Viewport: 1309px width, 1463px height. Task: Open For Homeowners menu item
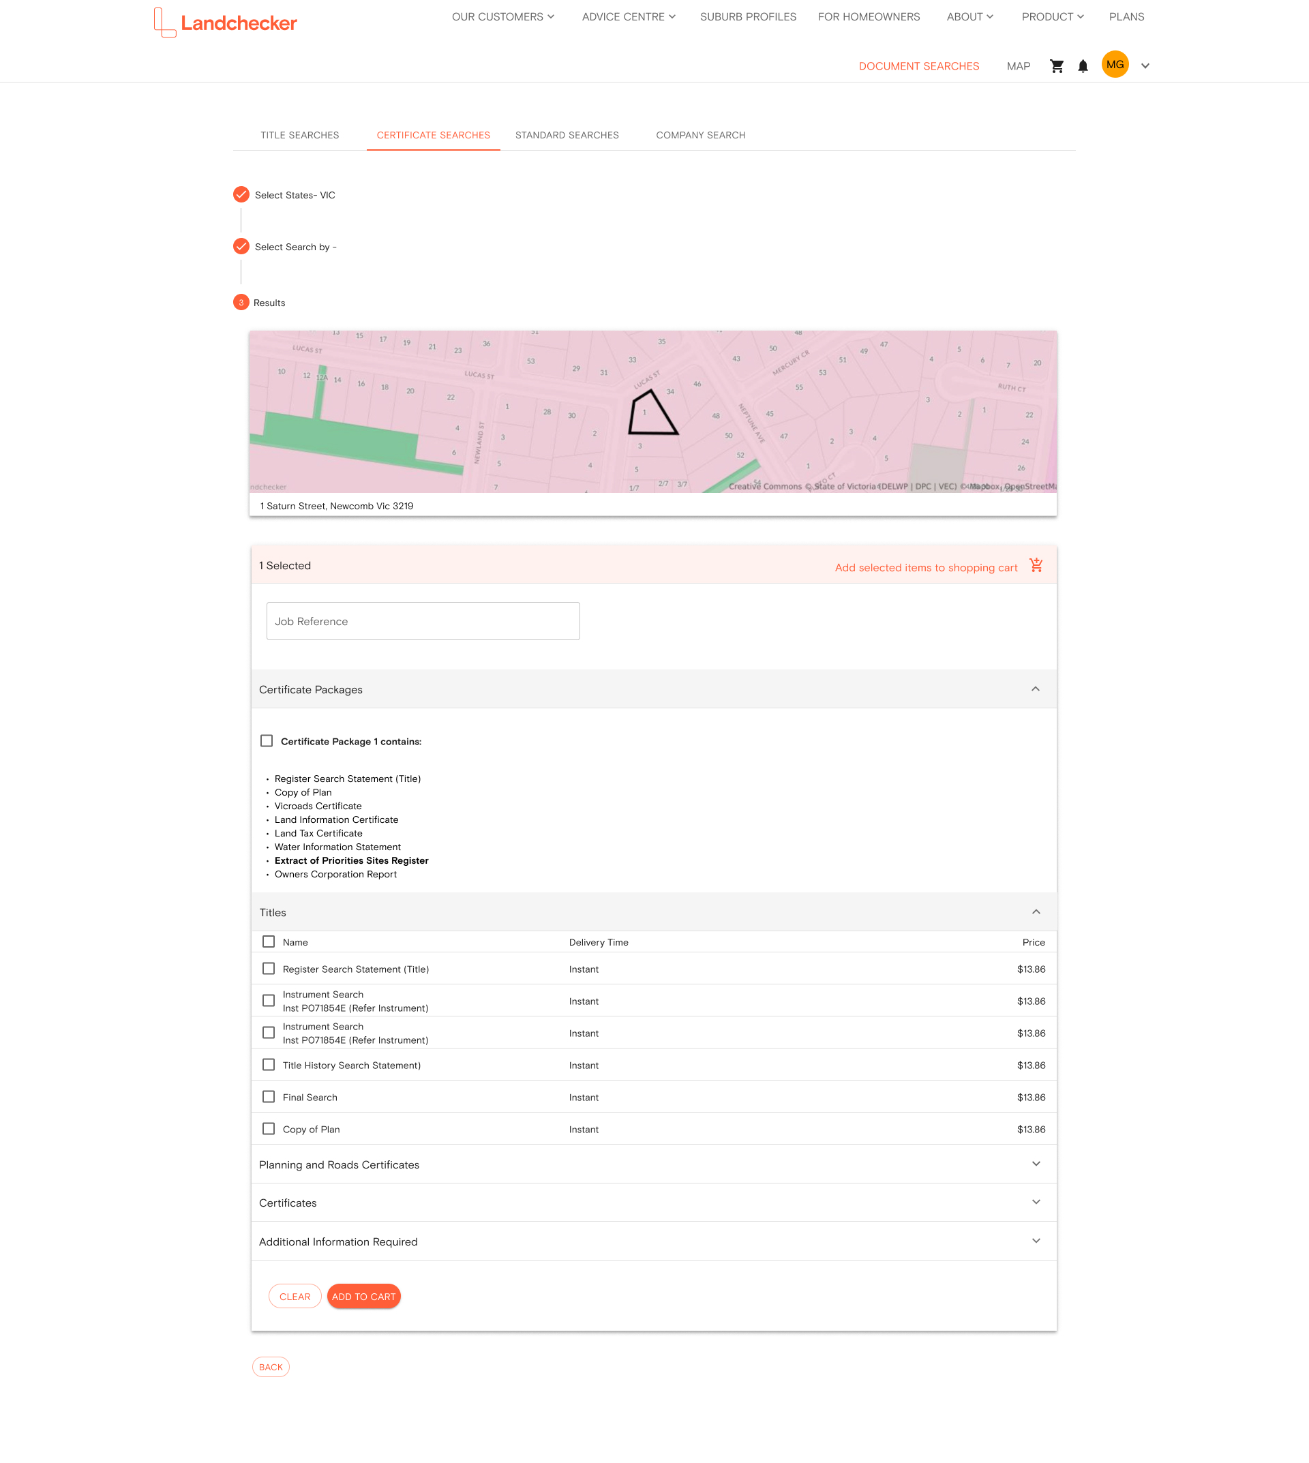point(869,16)
